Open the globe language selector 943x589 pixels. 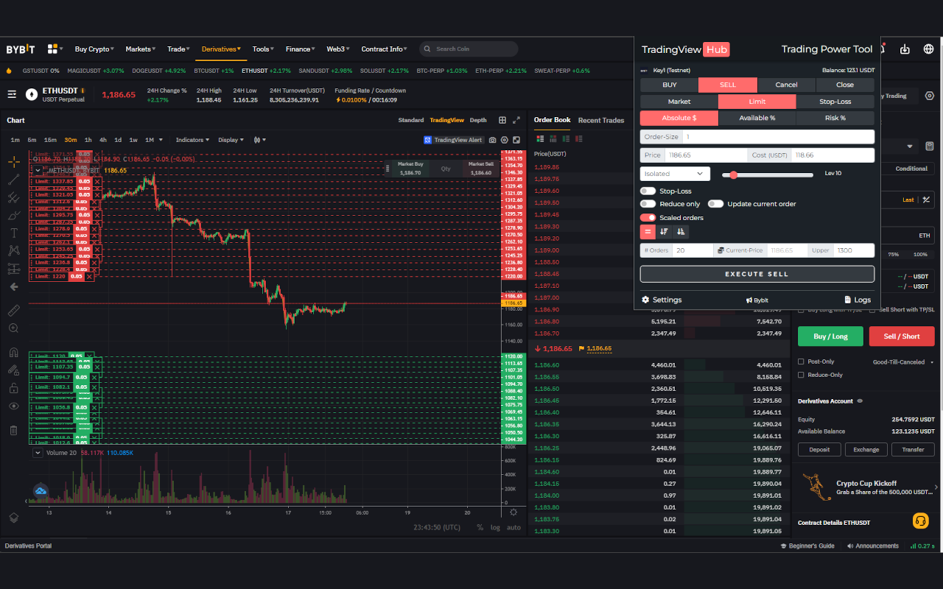coord(927,49)
